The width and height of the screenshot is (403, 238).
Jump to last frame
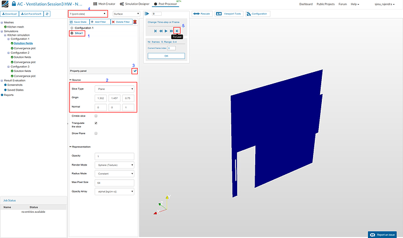[177, 31]
